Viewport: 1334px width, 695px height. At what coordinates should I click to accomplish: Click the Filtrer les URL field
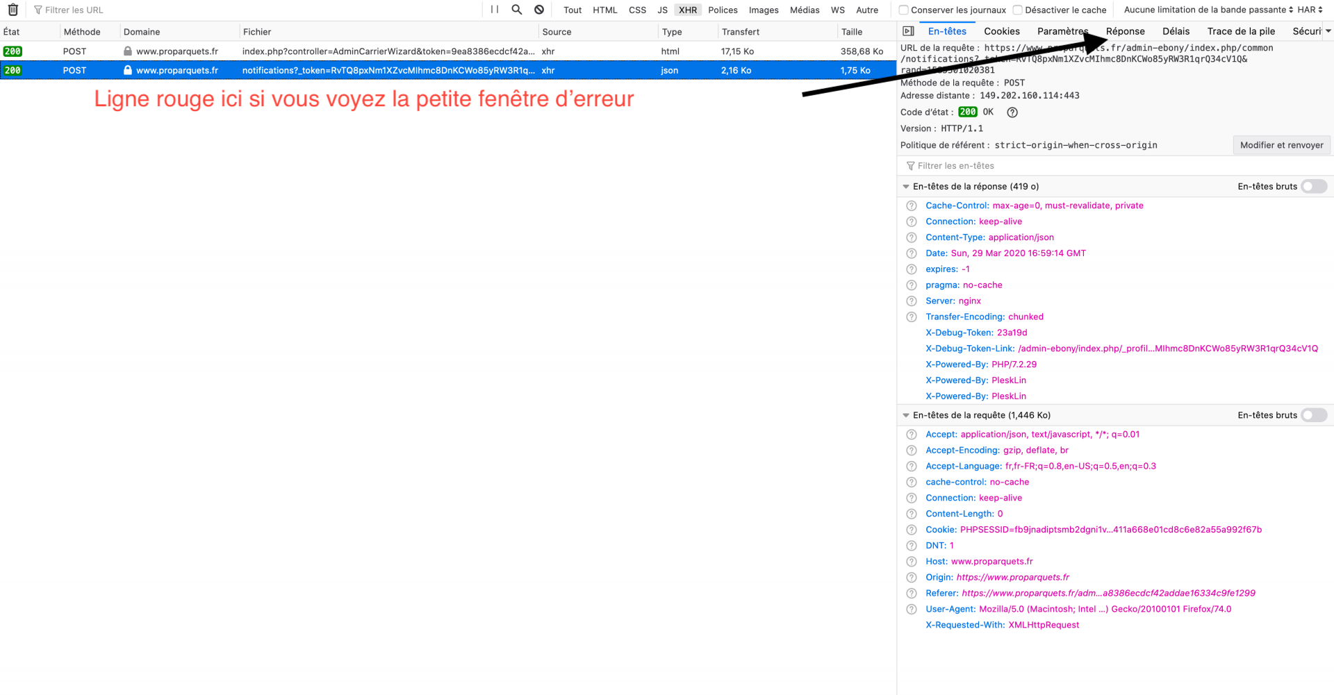coord(257,10)
